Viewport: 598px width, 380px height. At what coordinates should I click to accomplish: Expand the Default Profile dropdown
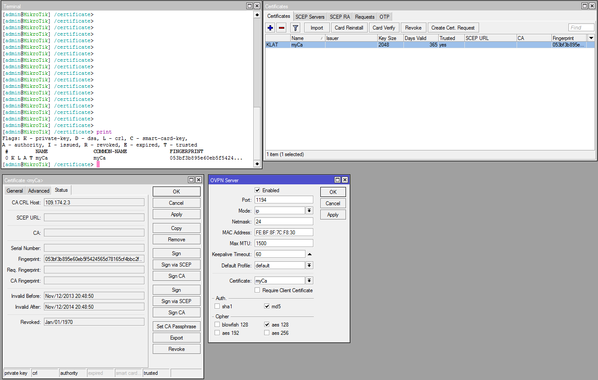tap(309, 266)
